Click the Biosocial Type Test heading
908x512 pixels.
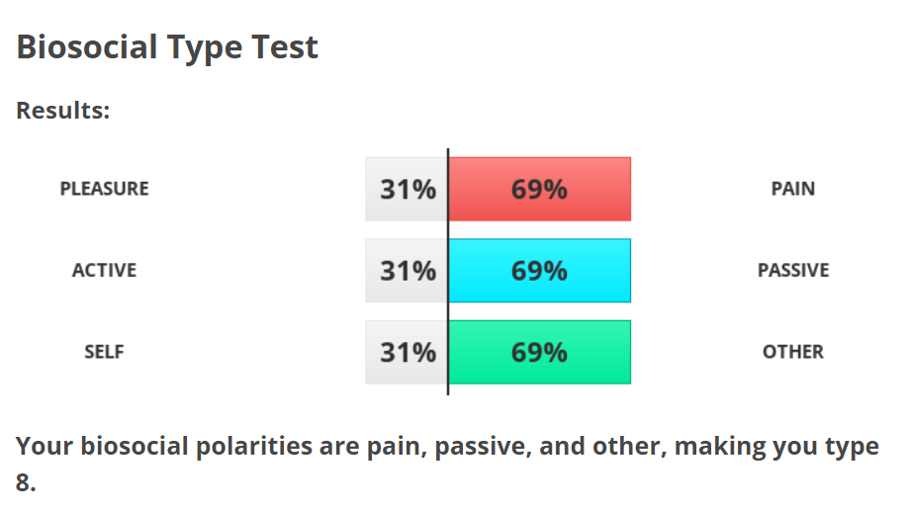pyautogui.click(x=167, y=46)
